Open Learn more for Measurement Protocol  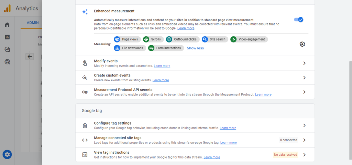point(263,94)
